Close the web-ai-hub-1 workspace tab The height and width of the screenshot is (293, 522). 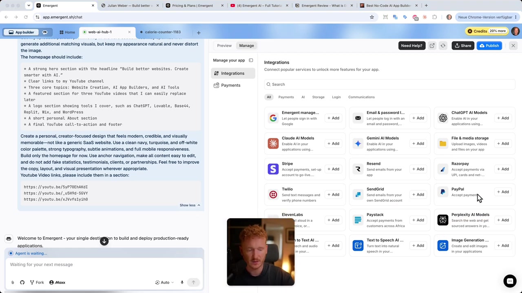129,32
